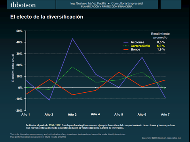Select the Acciones legend label
The height and width of the screenshot is (142, 190).
[137, 42]
